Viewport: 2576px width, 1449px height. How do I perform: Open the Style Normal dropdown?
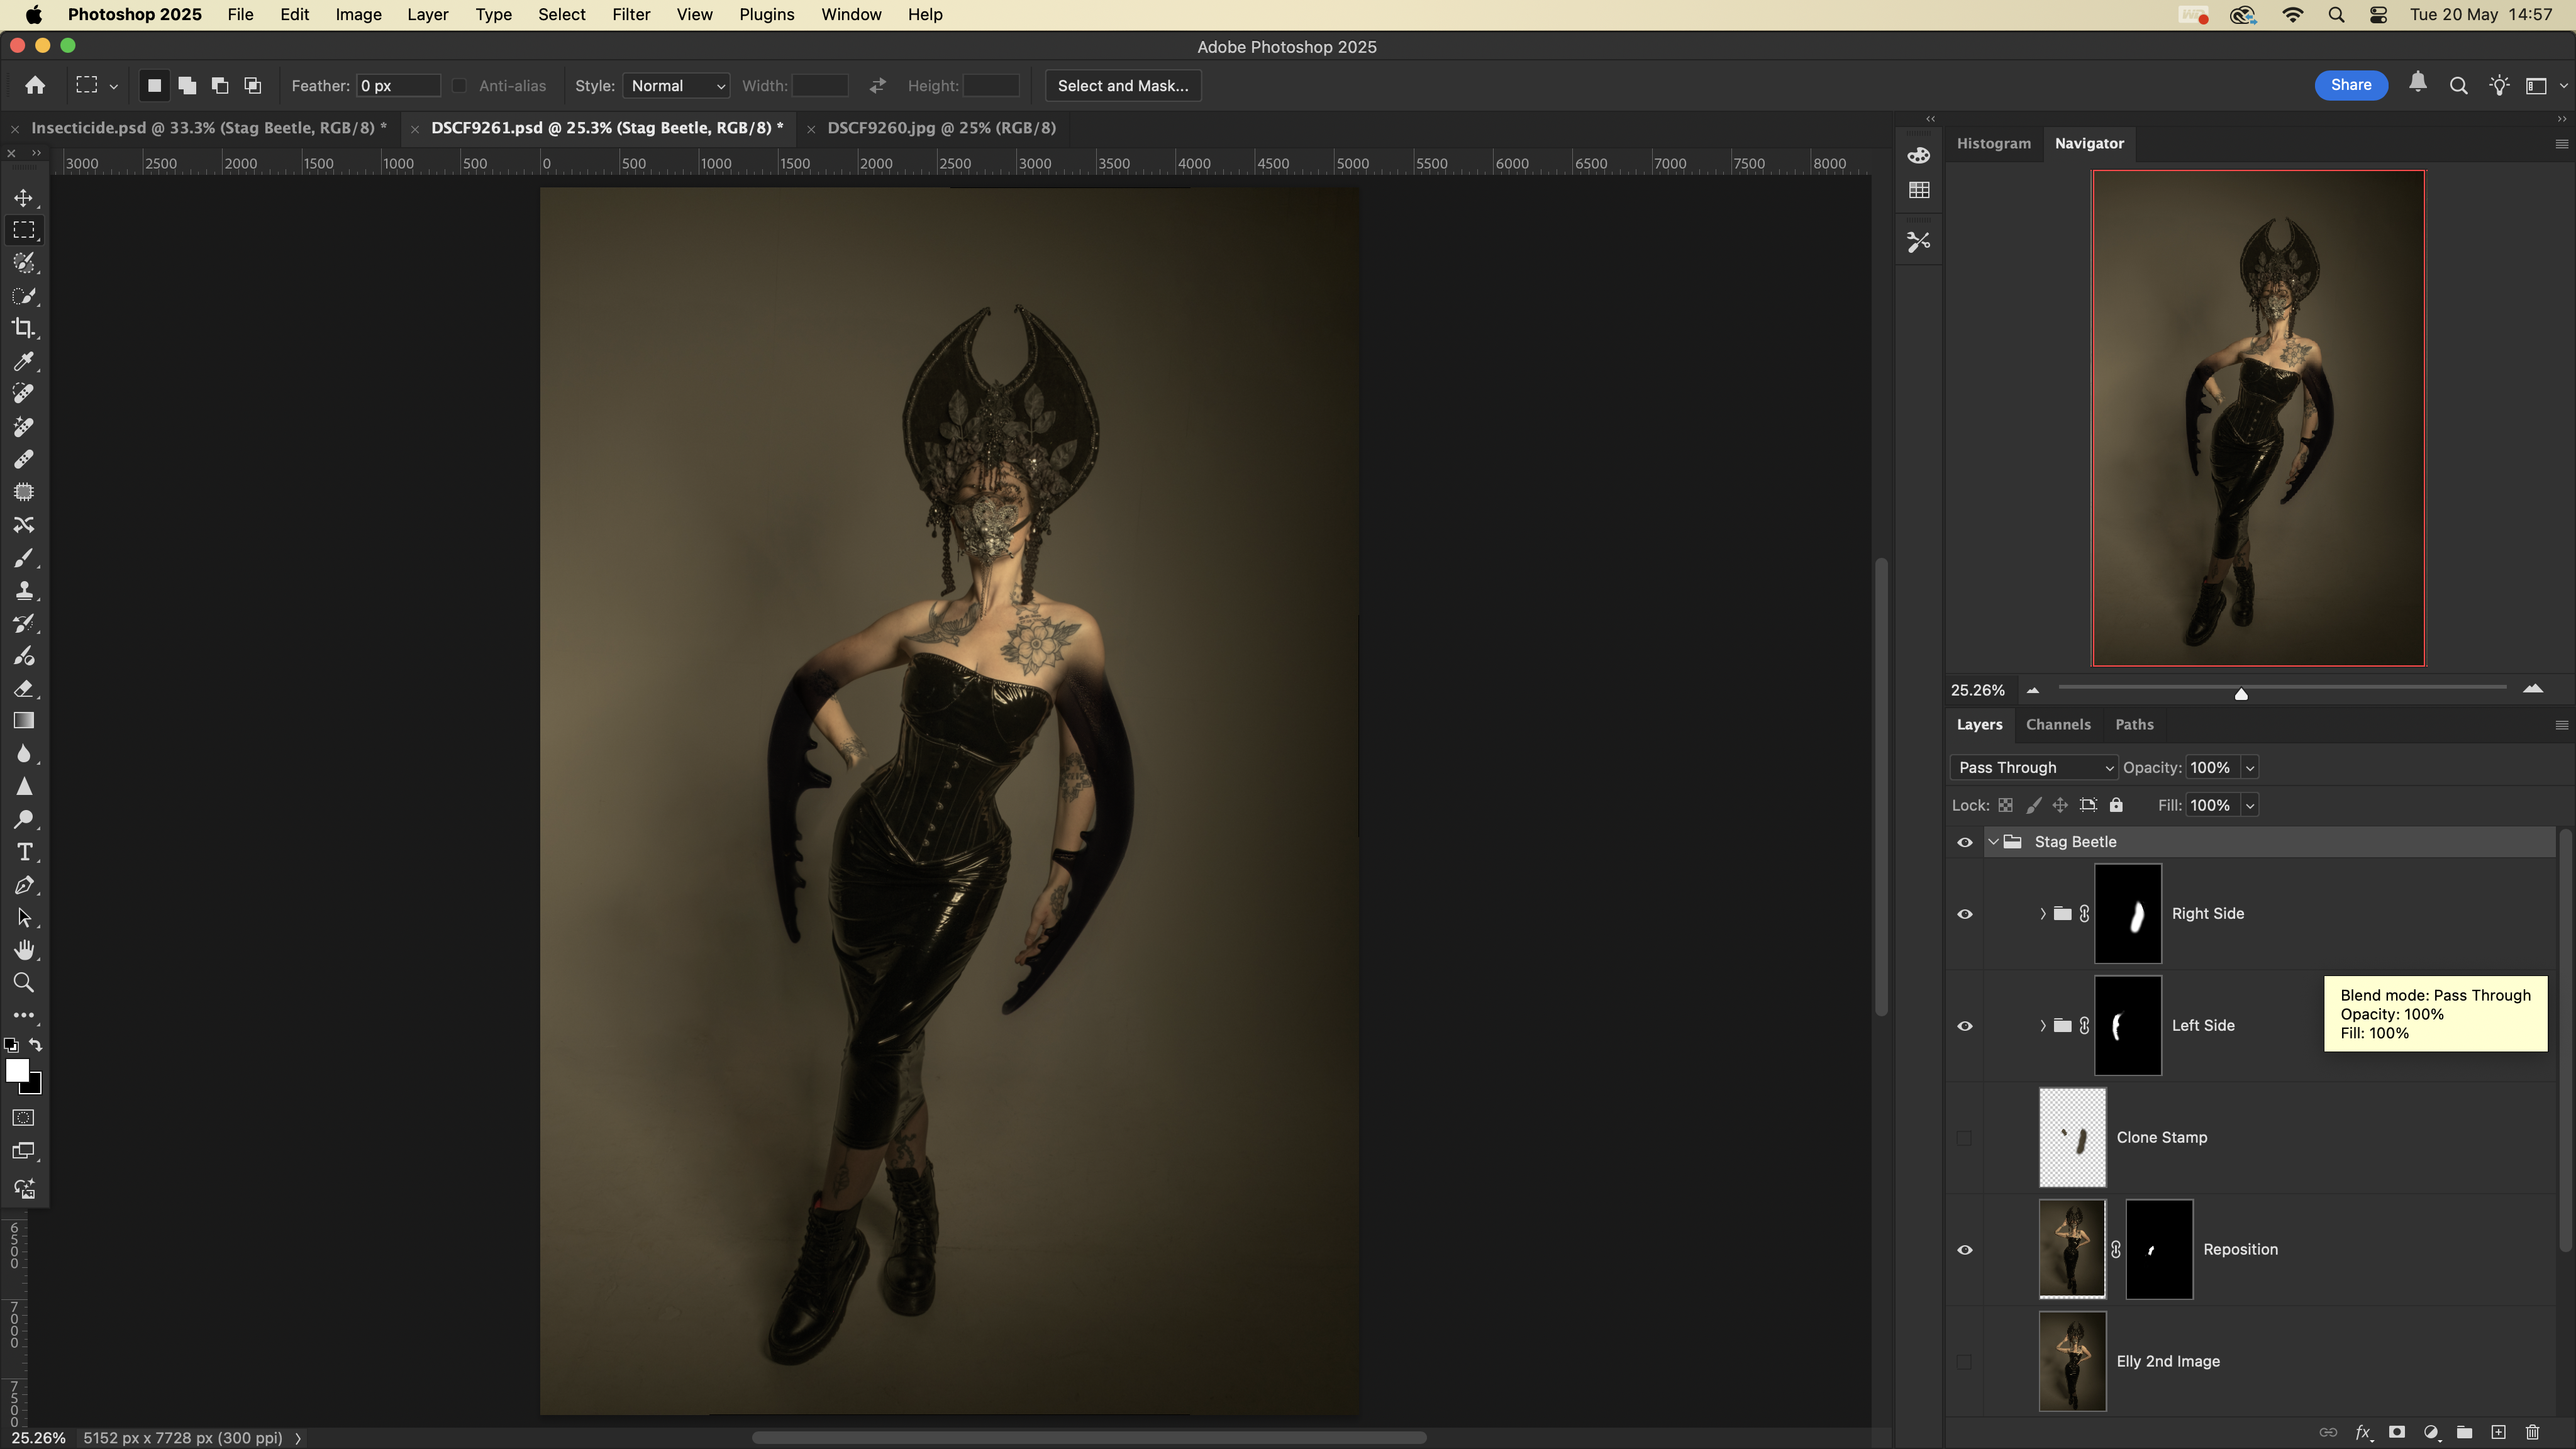click(676, 86)
